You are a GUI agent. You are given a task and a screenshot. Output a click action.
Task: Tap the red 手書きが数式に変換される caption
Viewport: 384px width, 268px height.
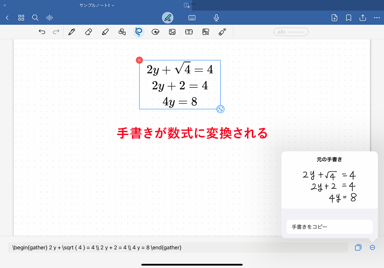[192, 133]
